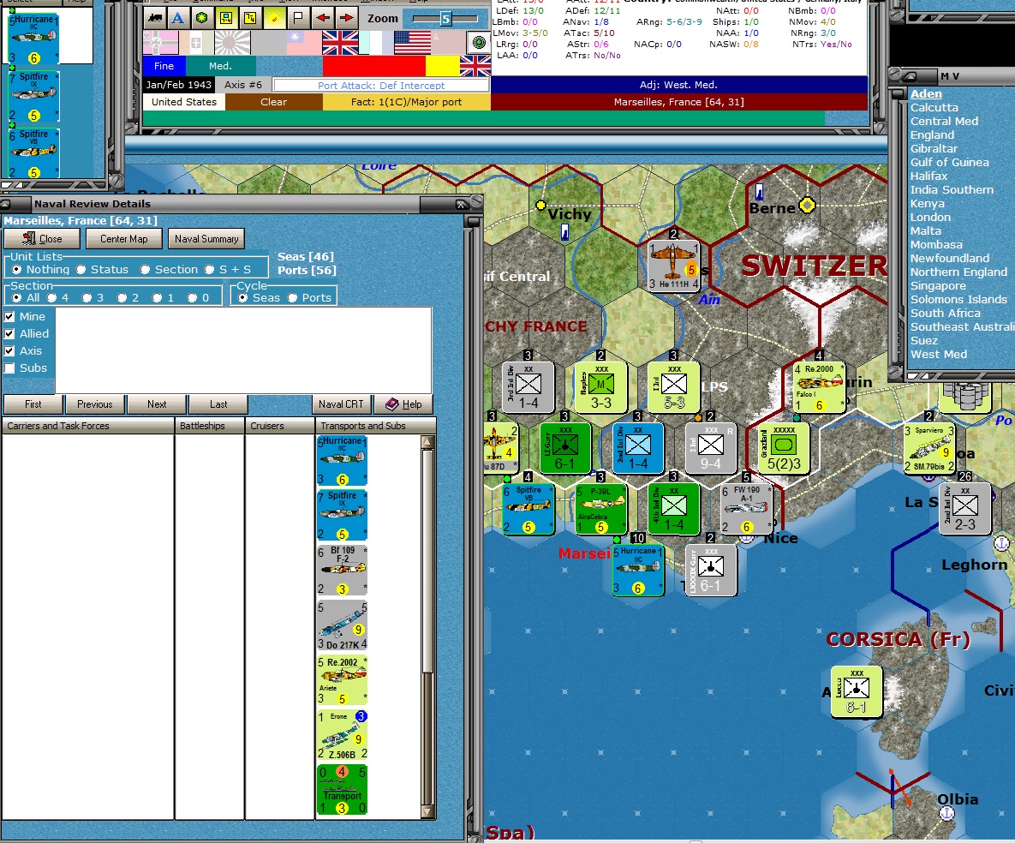Open the Calcutta map view entry
Screen dimensions: 1015x843
tap(934, 107)
